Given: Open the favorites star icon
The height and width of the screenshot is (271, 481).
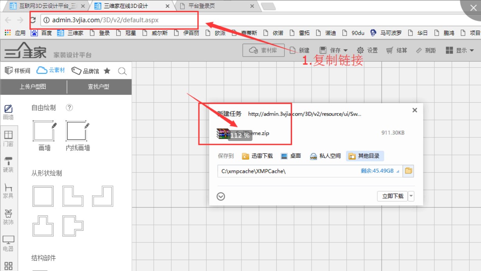Looking at the screenshot, I should pyautogui.click(x=107, y=71).
